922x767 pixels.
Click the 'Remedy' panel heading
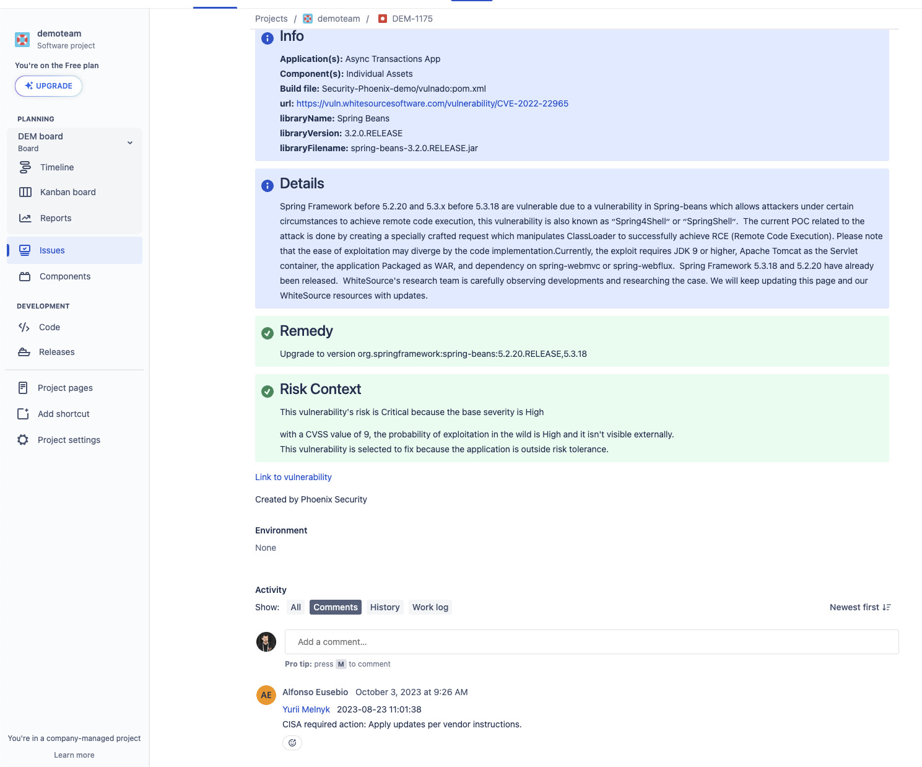pos(307,331)
